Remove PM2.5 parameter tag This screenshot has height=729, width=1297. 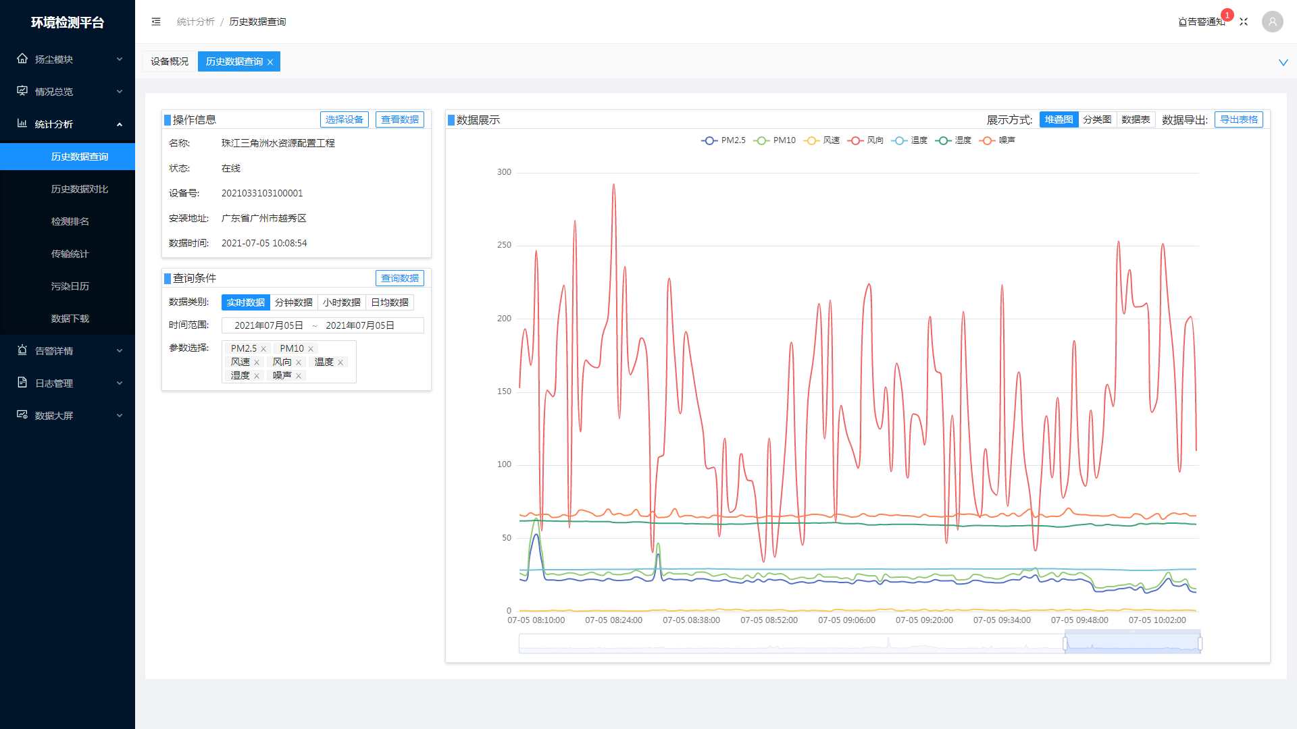point(263,349)
